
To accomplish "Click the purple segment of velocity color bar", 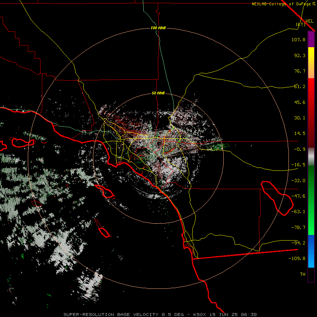I will 311,39.
